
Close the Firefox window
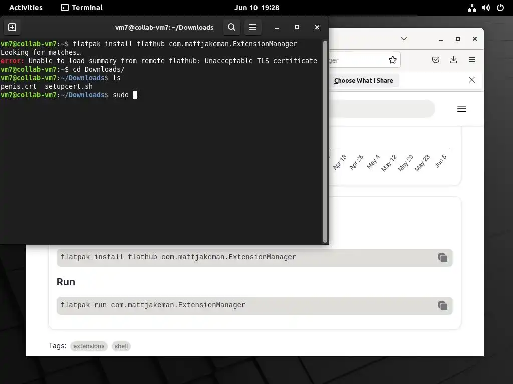pyautogui.click(x=475, y=39)
